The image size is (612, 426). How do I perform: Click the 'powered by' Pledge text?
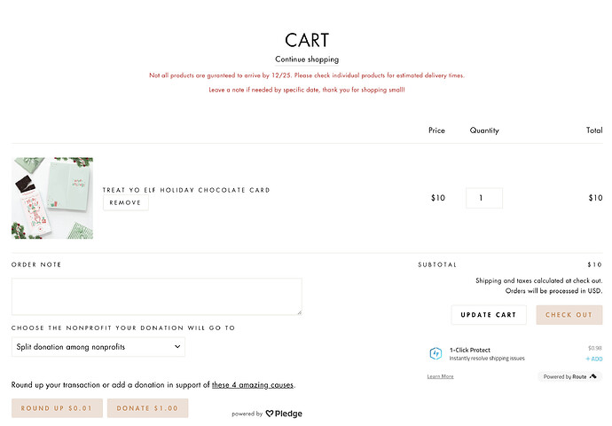tap(247, 414)
